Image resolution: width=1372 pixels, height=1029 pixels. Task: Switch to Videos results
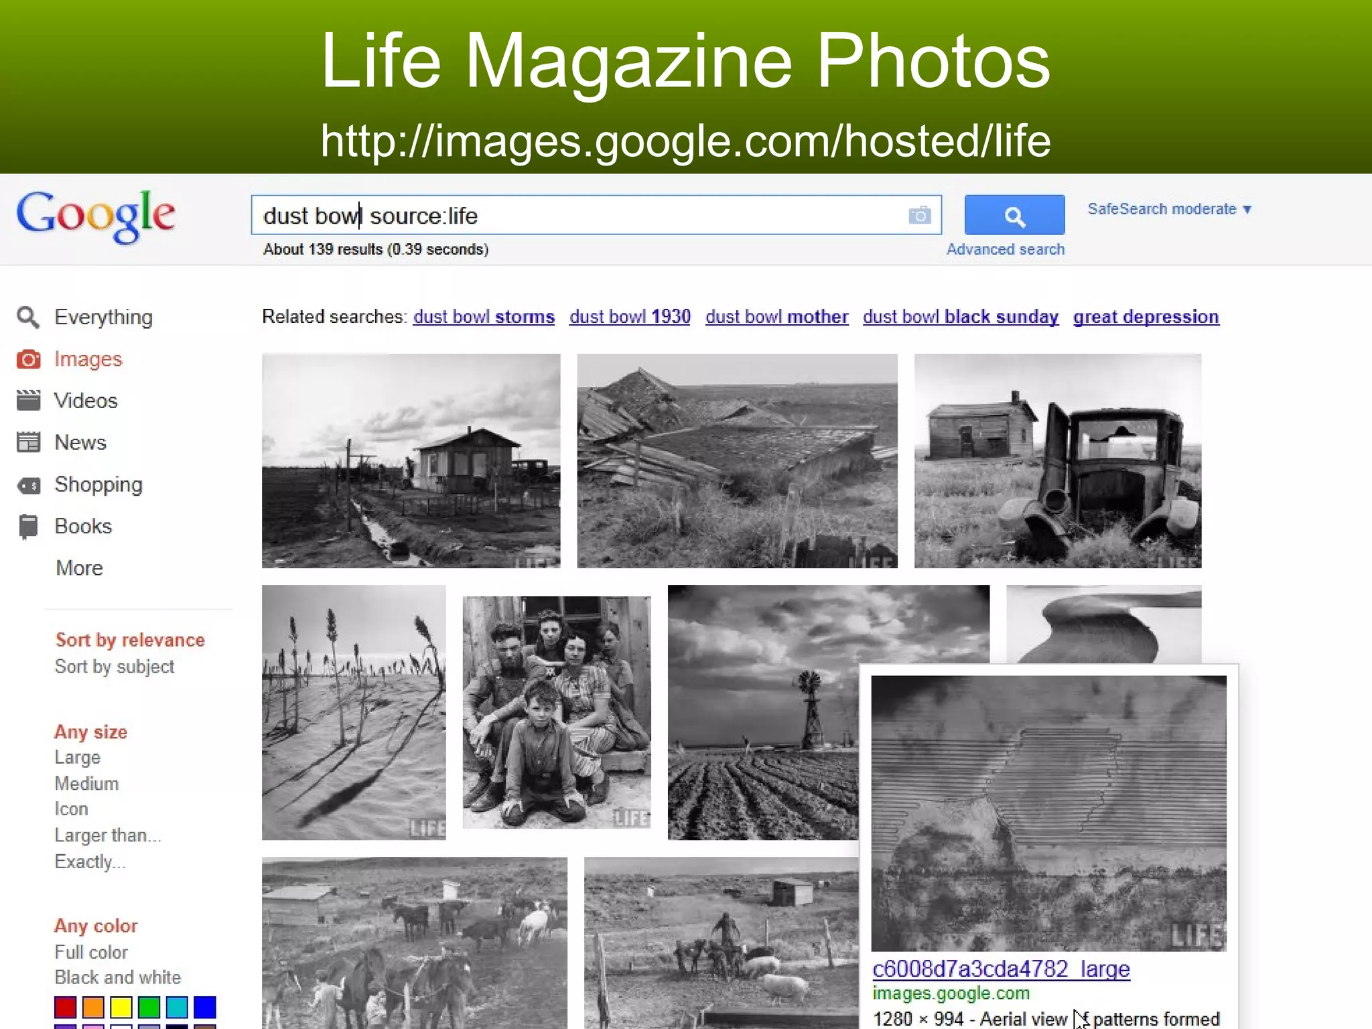coord(86,401)
